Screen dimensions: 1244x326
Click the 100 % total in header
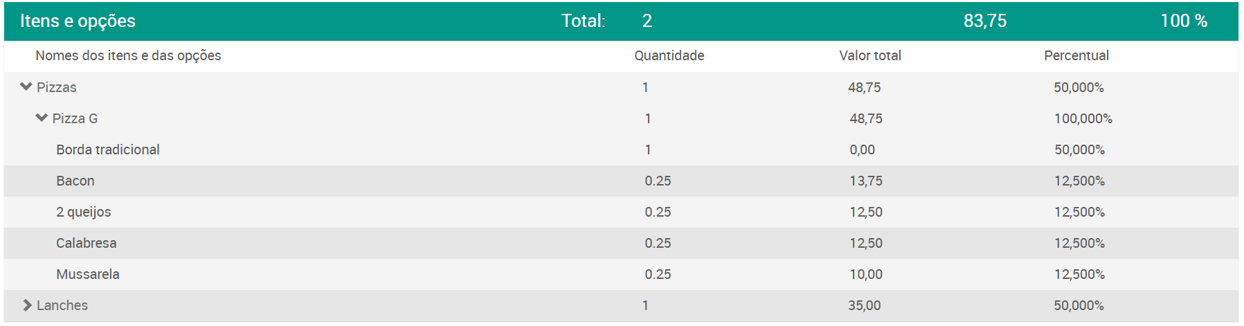coord(1184,21)
